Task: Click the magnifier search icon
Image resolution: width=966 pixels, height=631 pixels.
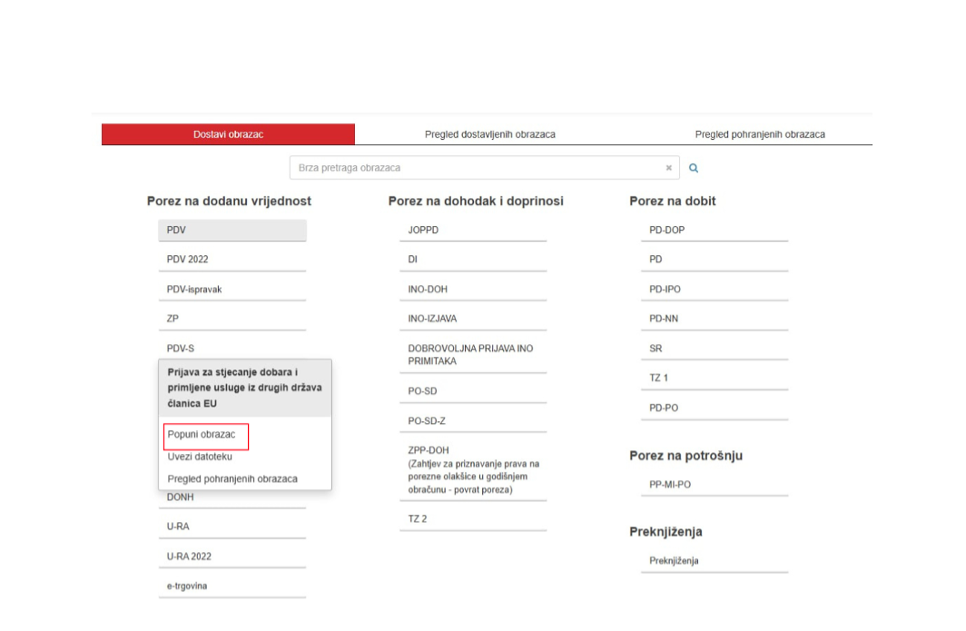Action: 694,168
